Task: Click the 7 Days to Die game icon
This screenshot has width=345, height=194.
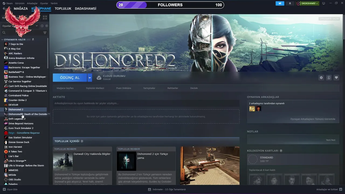Action: (x=6, y=44)
